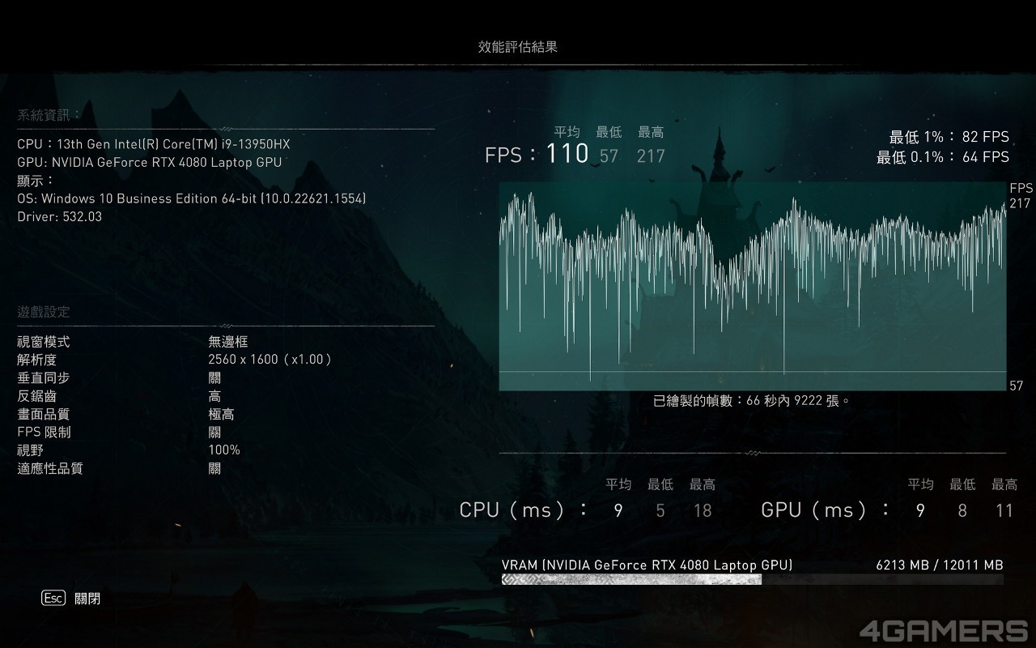Click the 效能評估結果 title
The image size is (1036, 648).
click(x=518, y=47)
